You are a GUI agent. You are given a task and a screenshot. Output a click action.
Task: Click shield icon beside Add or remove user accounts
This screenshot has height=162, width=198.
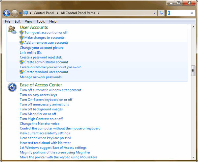click(x=21, y=43)
